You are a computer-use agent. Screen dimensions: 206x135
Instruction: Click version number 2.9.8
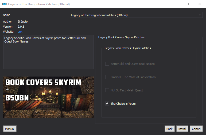[21, 27]
